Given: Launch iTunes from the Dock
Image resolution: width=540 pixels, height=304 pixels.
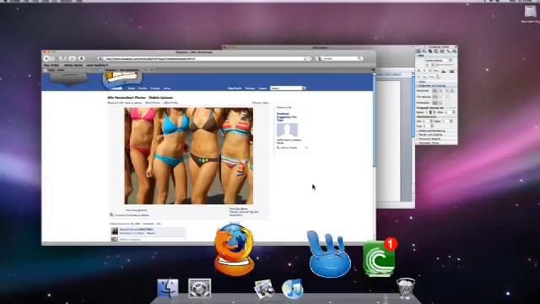Looking at the screenshot, I should [x=293, y=289].
